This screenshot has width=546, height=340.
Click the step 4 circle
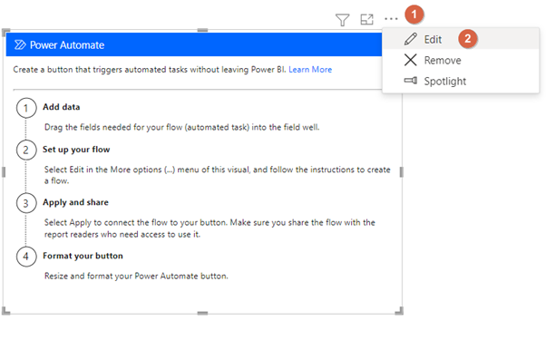click(x=26, y=257)
